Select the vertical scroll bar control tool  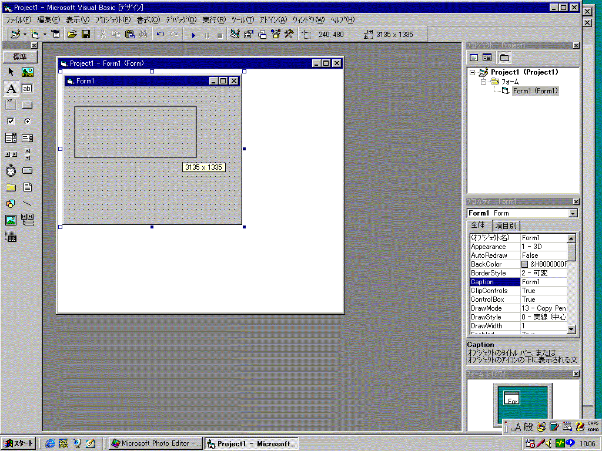[27, 154]
